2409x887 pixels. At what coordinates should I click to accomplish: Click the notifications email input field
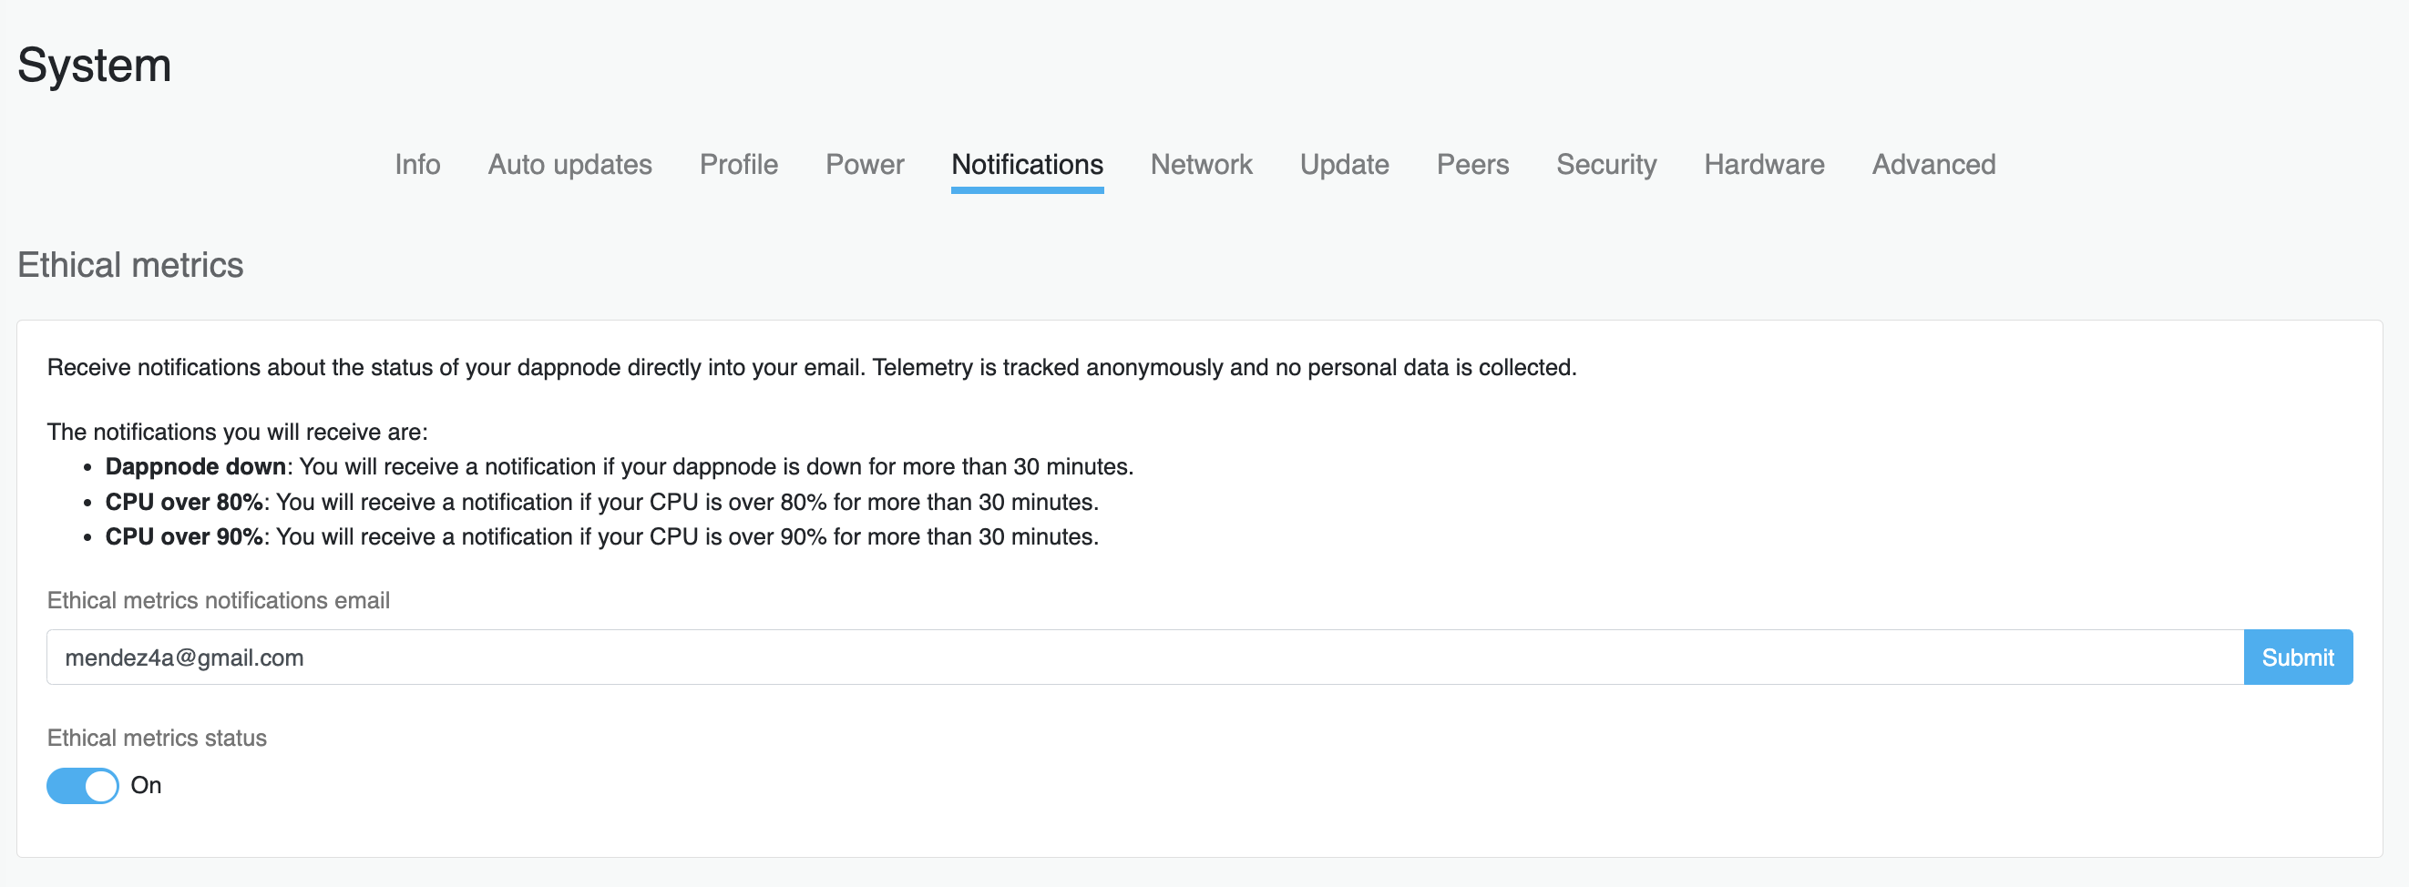1144,658
